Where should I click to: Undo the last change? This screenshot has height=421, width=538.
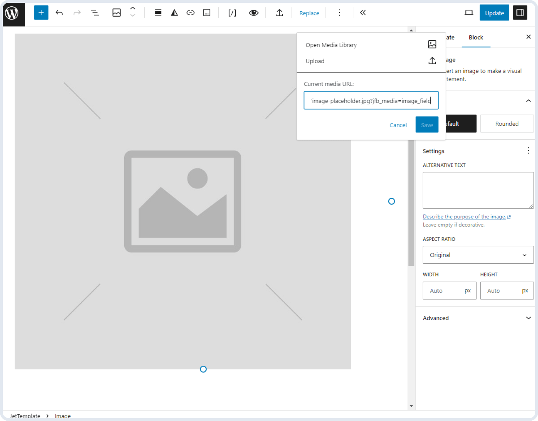click(59, 12)
